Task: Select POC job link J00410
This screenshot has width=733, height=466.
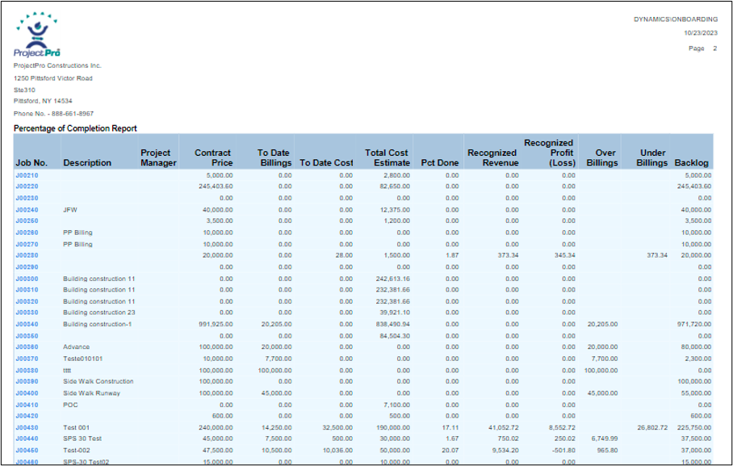Action: pos(26,405)
